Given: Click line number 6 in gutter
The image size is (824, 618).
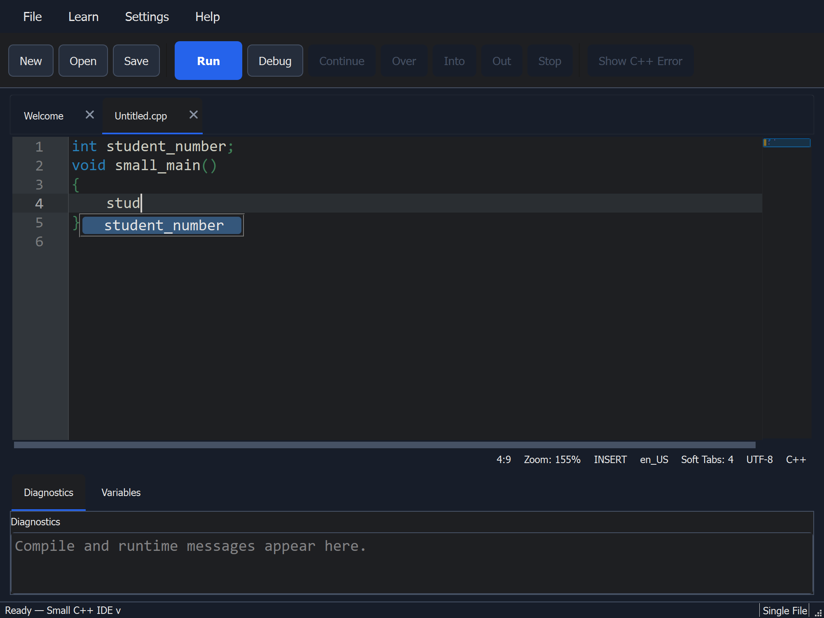Looking at the screenshot, I should pyautogui.click(x=39, y=241).
